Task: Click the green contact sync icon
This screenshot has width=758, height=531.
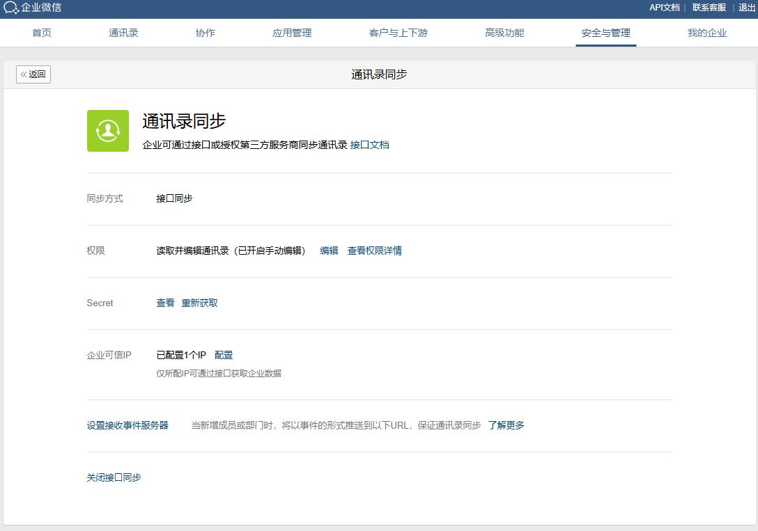Action: pyautogui.click(x=107, y=129)
